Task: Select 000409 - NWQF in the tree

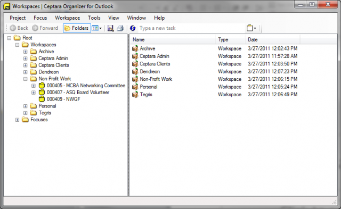Action: [x=63, y=99]
